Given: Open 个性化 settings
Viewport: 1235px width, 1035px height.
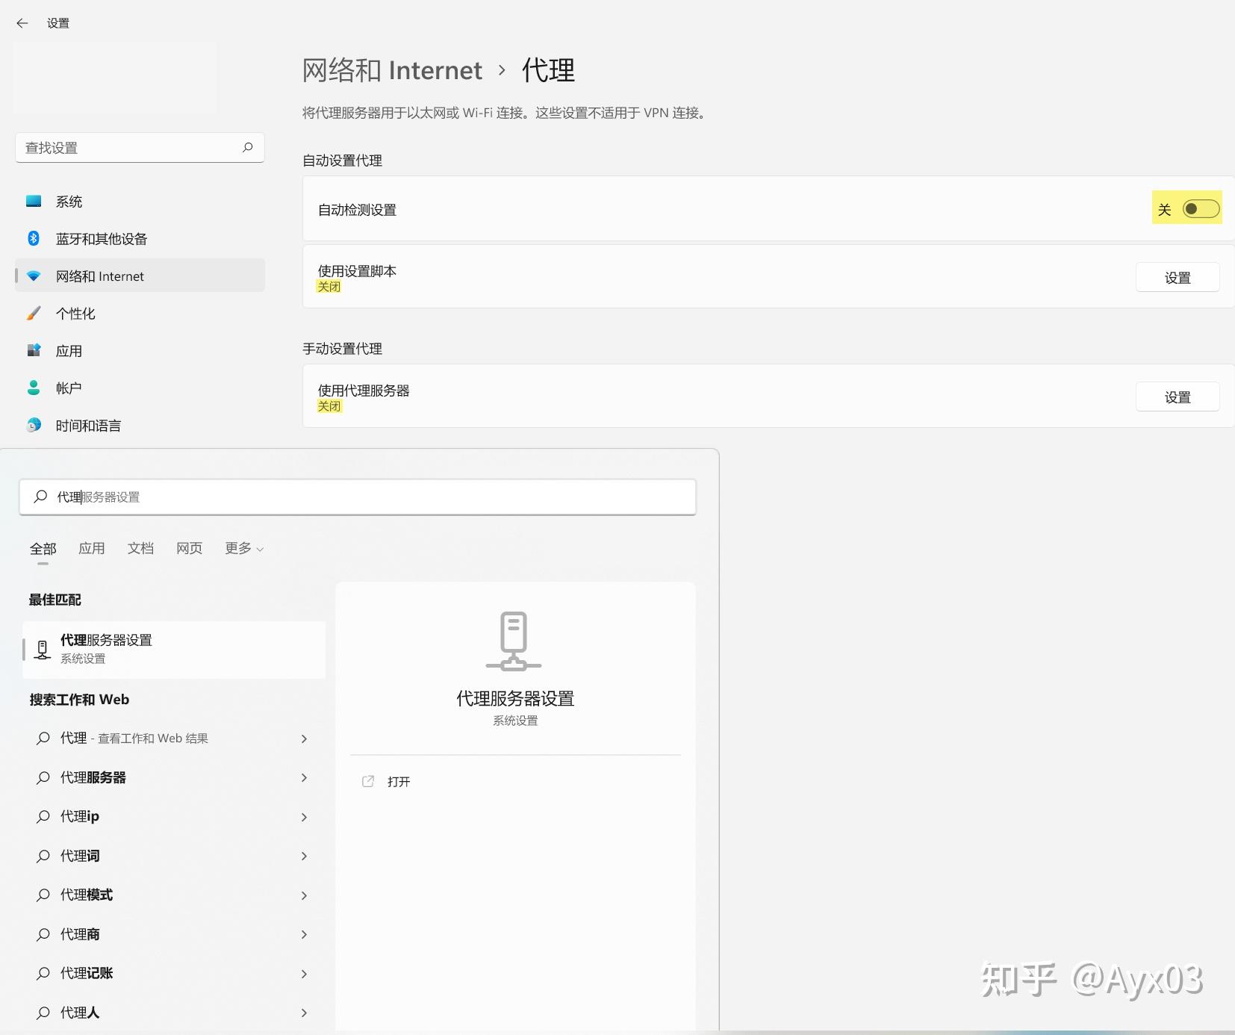Looking at the screenshot, I should click(75, 313).
